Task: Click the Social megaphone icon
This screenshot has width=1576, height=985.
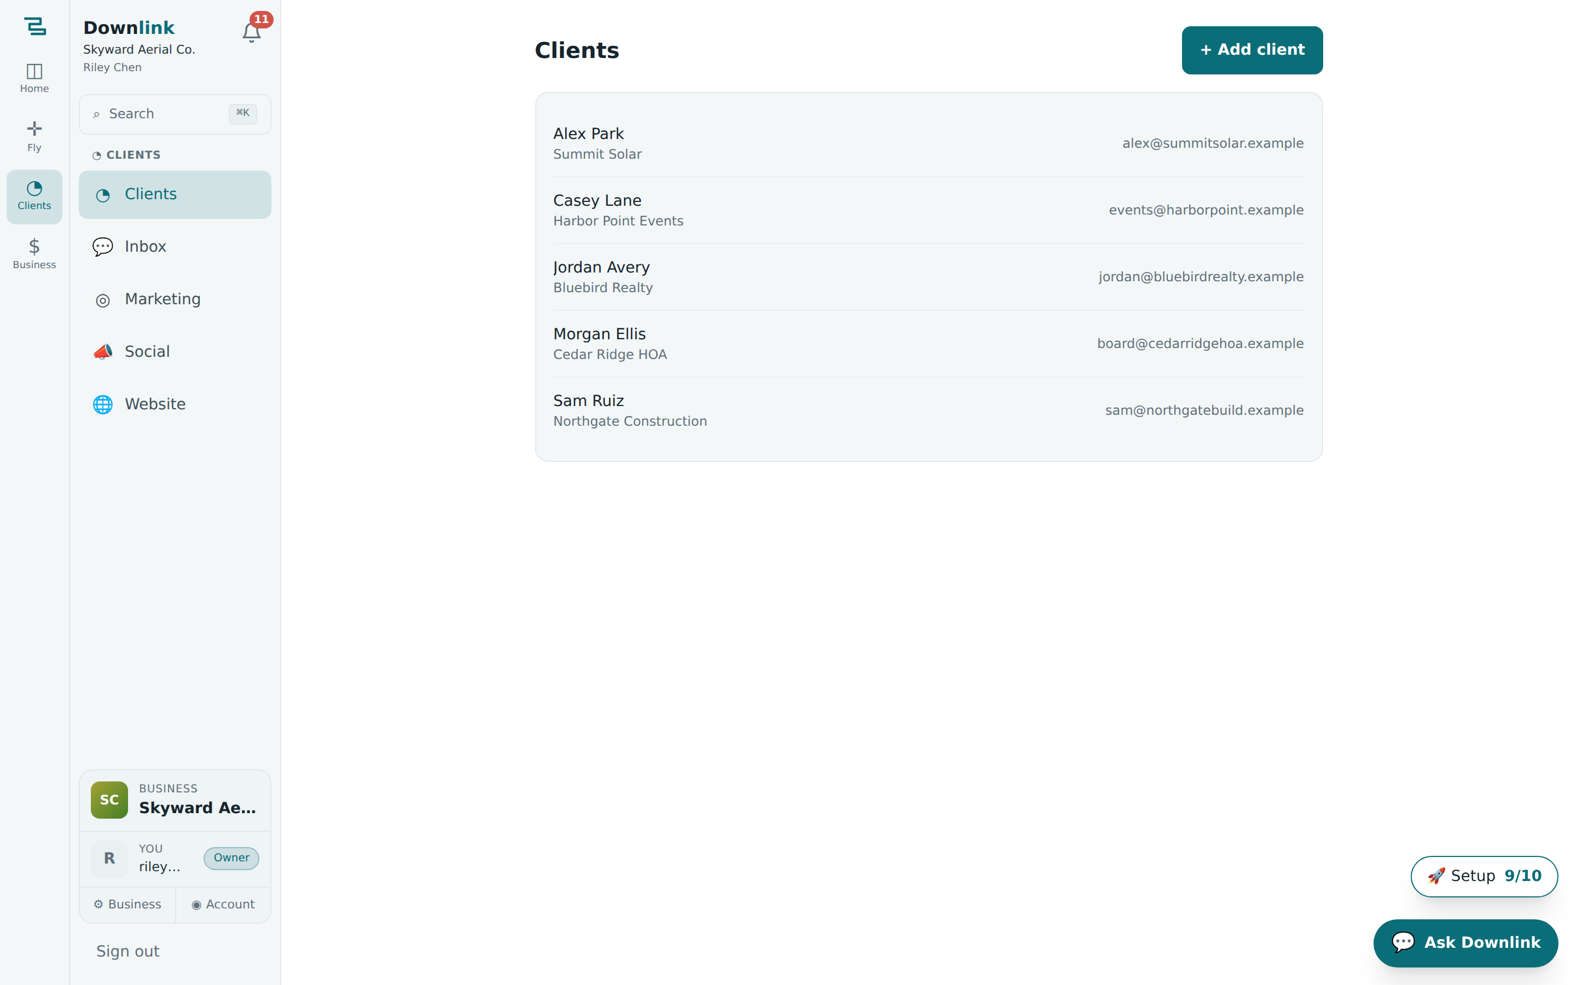Action: (x=103, y=352)
